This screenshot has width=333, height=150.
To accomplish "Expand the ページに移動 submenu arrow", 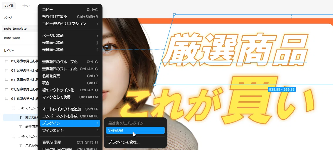I will (98, 36).
